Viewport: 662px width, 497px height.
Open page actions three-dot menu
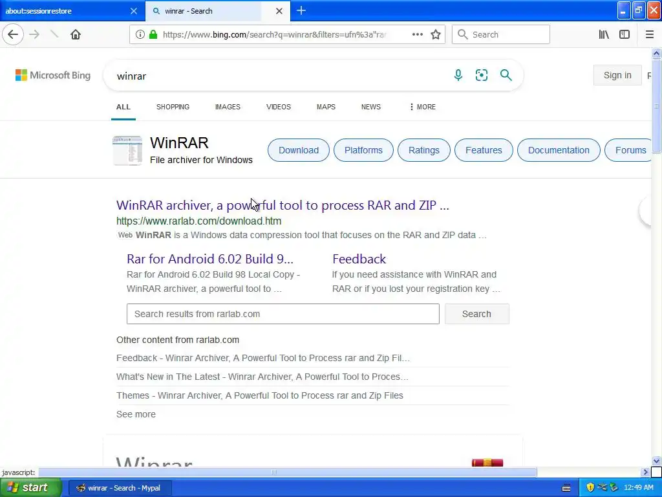[417, 35]
